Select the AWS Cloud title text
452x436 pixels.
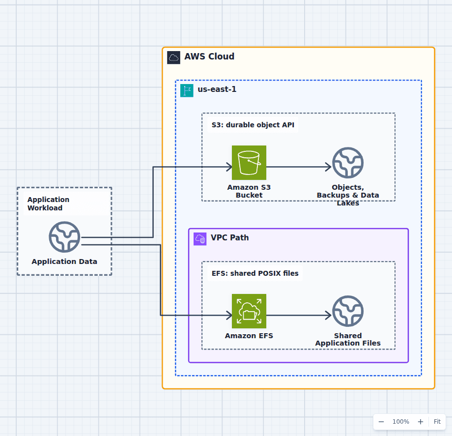[x=209, y=57]
